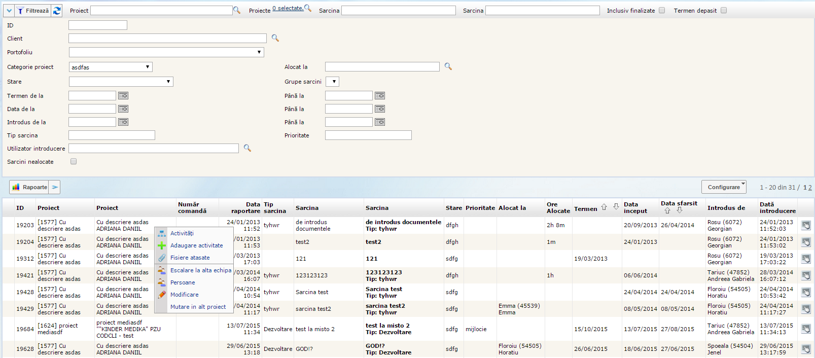The height and width of the screenshot is (358, 815).
Task: Click the refresh icon next to Filtrează
Action: click(57, 11)
